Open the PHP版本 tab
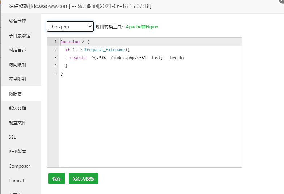This screenshot has width=284, height=194. click(21, 152)
